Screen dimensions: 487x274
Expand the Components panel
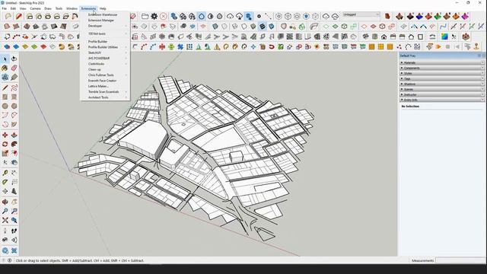coord(442,68)
